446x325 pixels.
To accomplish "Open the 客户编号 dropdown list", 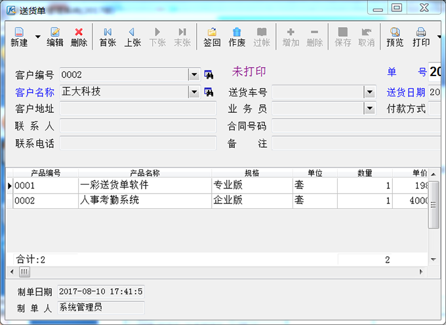I will click(193, 75).
